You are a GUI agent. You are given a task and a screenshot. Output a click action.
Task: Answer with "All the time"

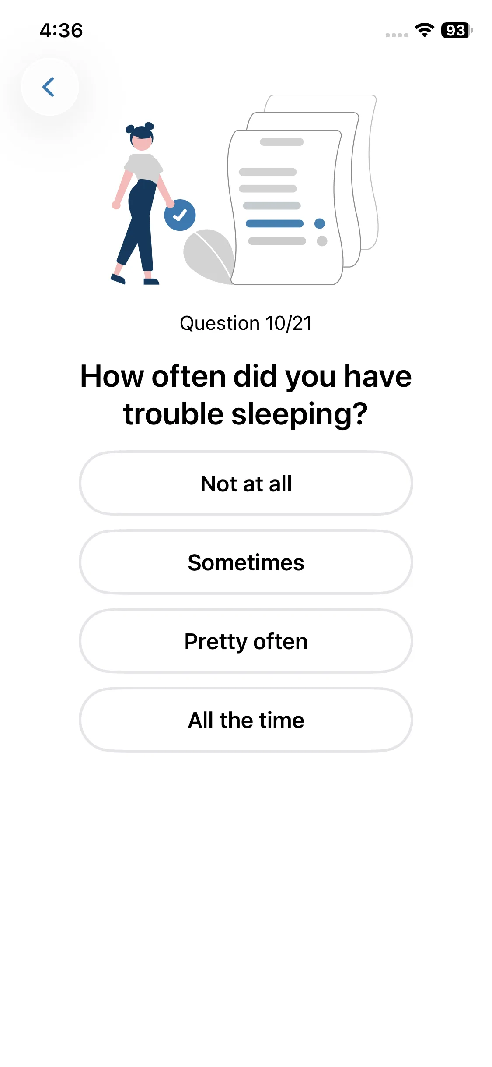tap(246, 720)
